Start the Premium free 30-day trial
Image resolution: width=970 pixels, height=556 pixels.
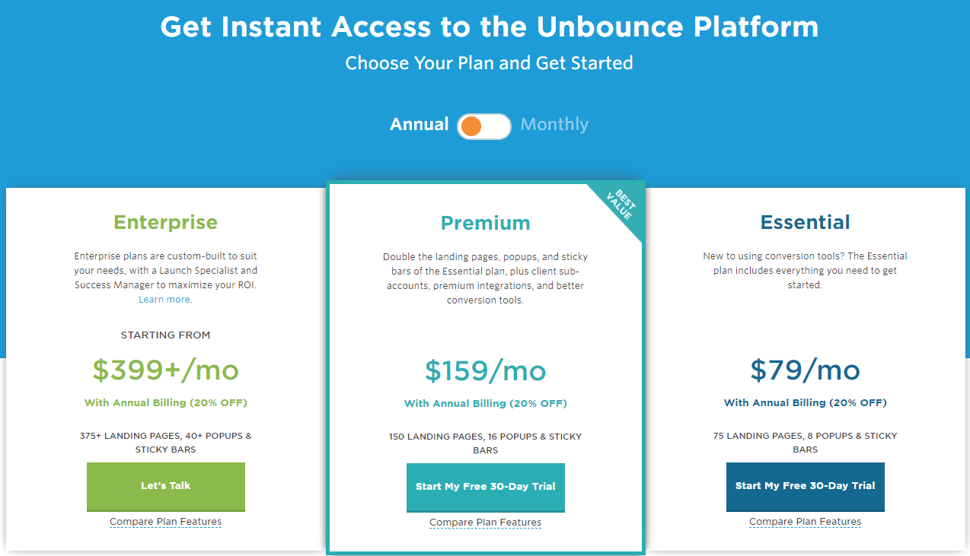(x=486, y=487)
